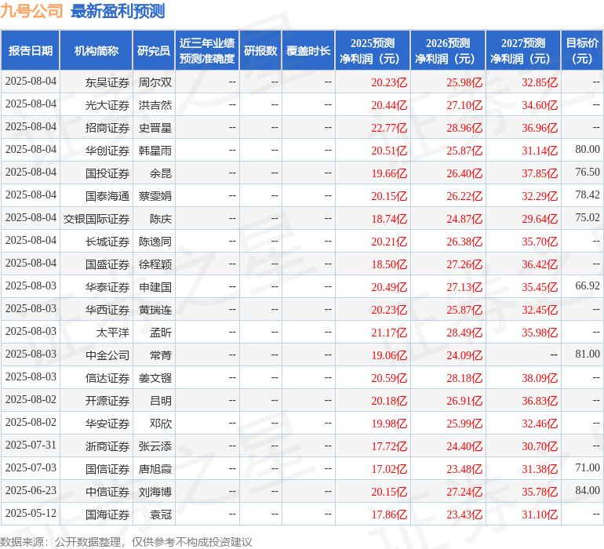604x549 pixels.
Task: Click the 研报数 column header
Action: (x=260, y=51)
